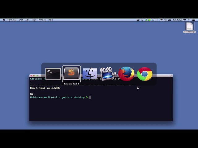
Task: Switch to Firefox in app switcher
Action: click(x=126, y=74)
